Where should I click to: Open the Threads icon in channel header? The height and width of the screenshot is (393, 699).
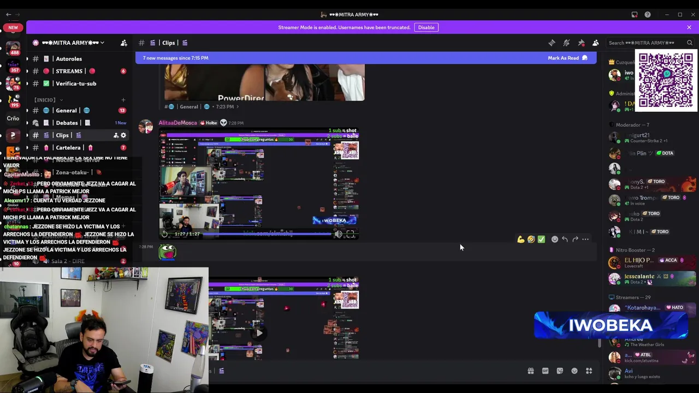(552, 43)
